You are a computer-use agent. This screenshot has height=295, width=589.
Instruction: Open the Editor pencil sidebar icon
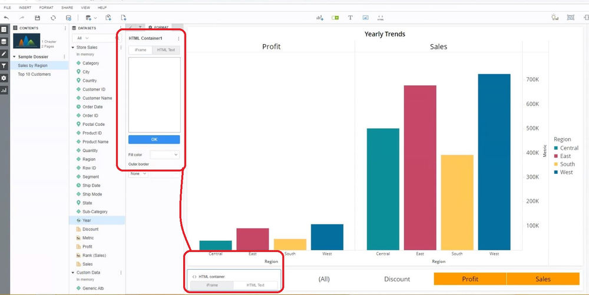pyautogui.click(x=4, y=53)
